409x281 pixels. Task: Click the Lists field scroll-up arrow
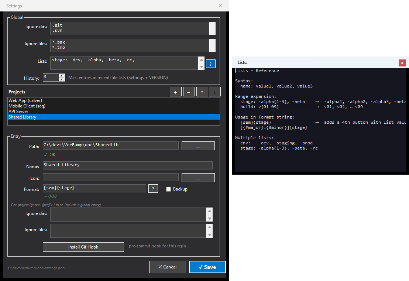click(202, 60)
